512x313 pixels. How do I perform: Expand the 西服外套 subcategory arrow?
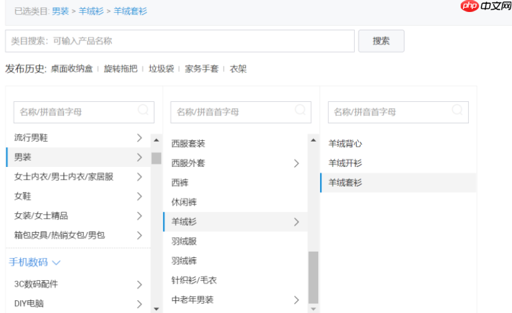pos(296,163)
